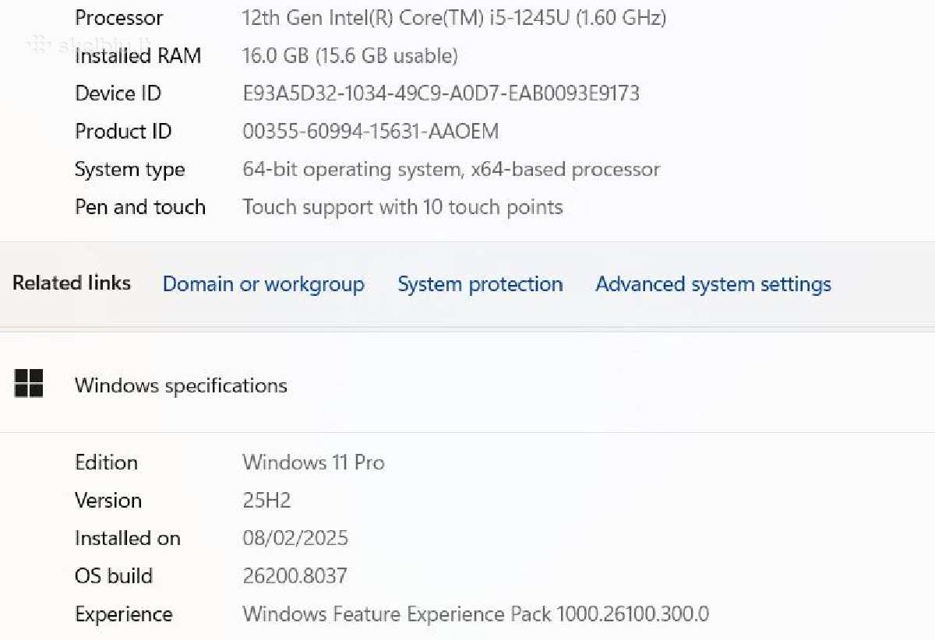935x640 pixels.
Task: Click the Pen and touch row label
Action: [140, 207]
